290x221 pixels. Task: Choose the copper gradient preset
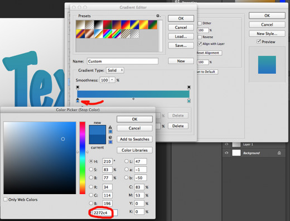coord(89,34)
